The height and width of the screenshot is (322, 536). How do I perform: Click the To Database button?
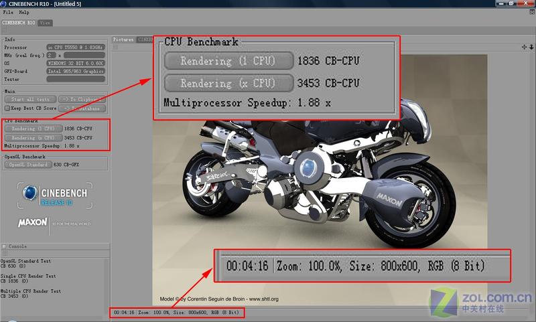(82, 108)
